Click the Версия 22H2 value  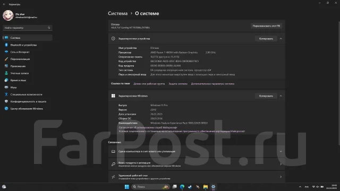click(154, 110)
